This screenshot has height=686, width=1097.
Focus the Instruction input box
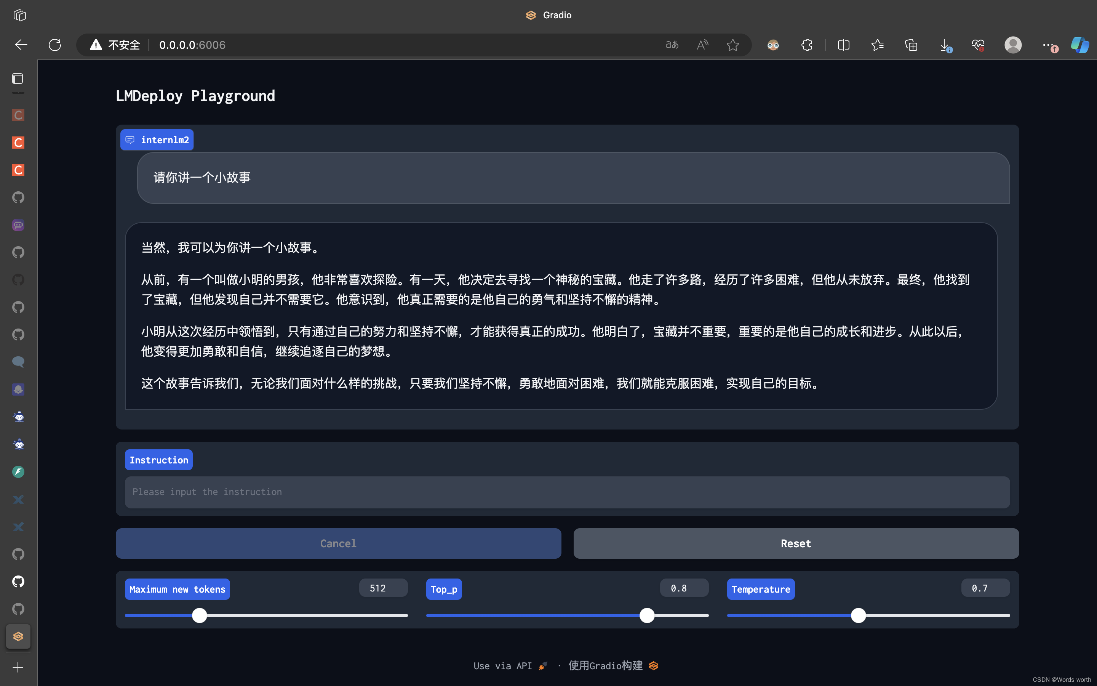(567, 492)
